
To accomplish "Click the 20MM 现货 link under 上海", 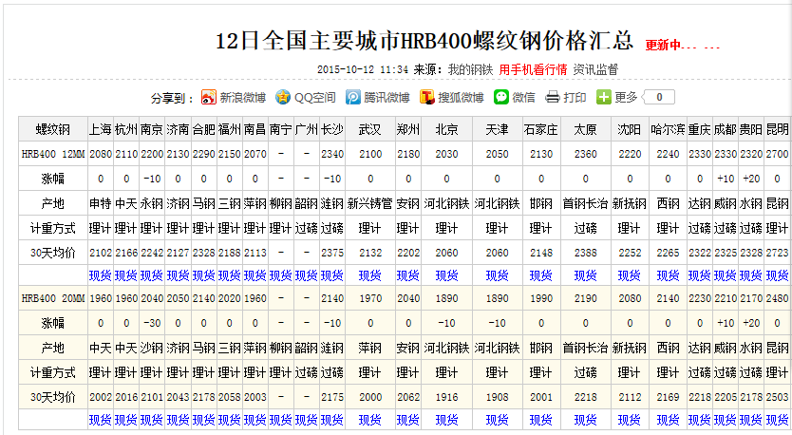I will [101, 420].
